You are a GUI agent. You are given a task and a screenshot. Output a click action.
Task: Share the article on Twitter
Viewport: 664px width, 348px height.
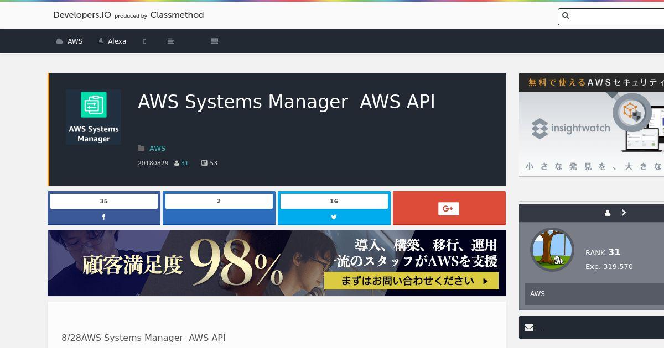coord(334,208)
